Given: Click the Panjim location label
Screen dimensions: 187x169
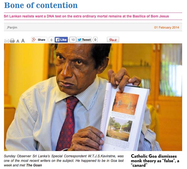Looking at the screenshot, I should click(x=12, y=27).
